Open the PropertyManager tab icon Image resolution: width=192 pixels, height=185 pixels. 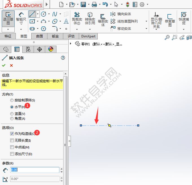[x=17, y=49]
